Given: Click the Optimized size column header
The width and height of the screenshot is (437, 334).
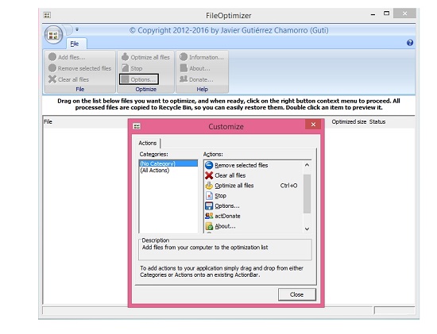Looking at the screenshot, I should (x=349, y=121).
